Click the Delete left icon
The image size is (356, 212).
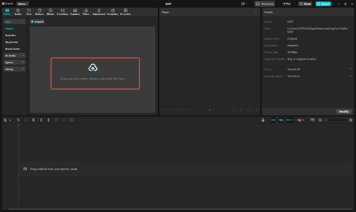(x=41, y=120)
